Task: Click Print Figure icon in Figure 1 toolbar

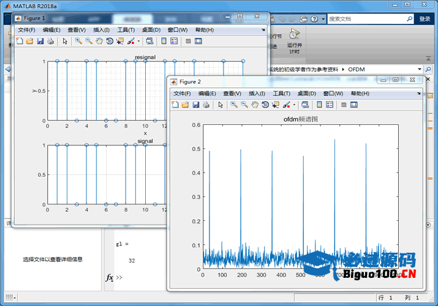Action: [50, 42]
